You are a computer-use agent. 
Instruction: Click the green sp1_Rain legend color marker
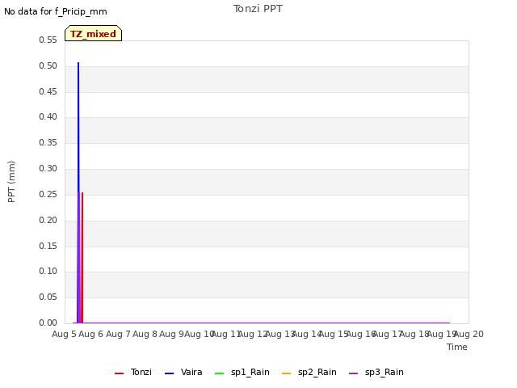coord(219,373)
